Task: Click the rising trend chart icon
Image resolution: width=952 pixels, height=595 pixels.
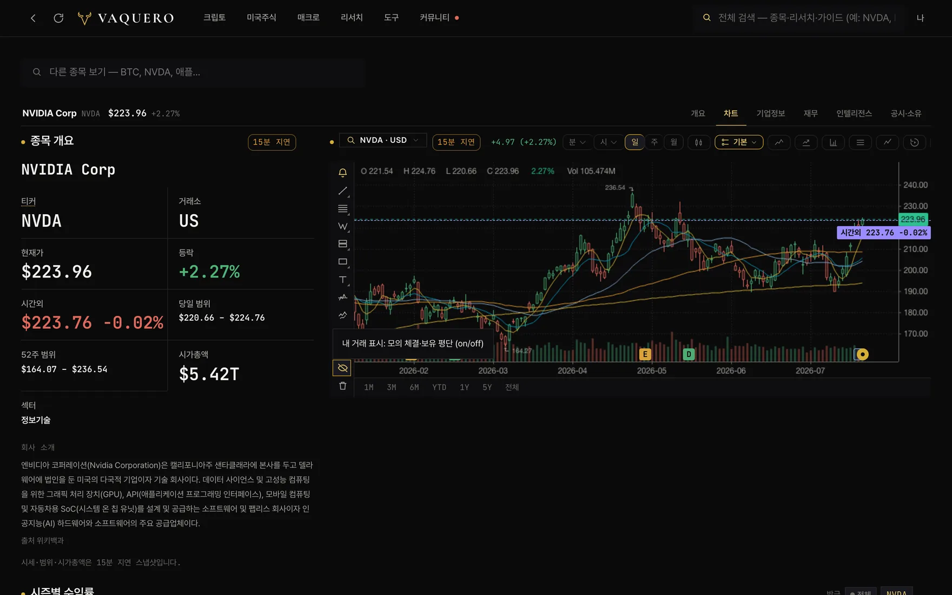Action: (x=806, y=142)
